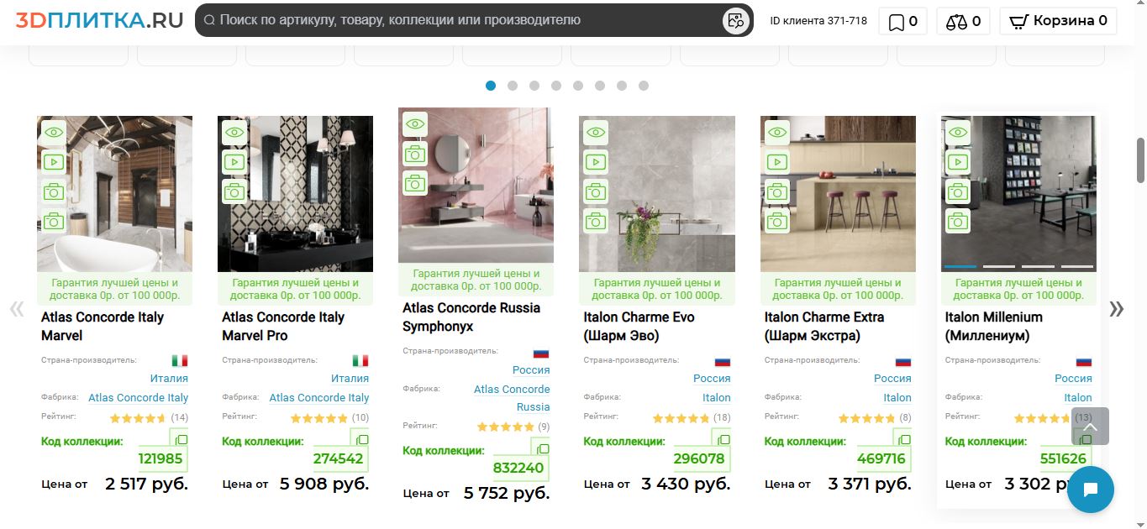
Task: Open the pink Symphonyx bathroom thumbnail
Action: [x=476, y=186]
